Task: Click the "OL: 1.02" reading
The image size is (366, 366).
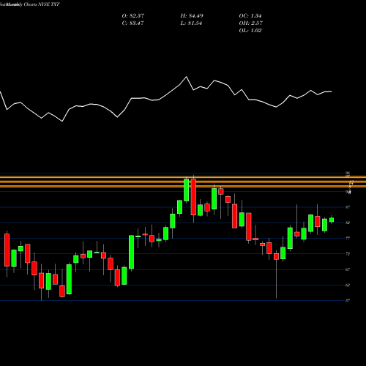Action: [250, 31]
